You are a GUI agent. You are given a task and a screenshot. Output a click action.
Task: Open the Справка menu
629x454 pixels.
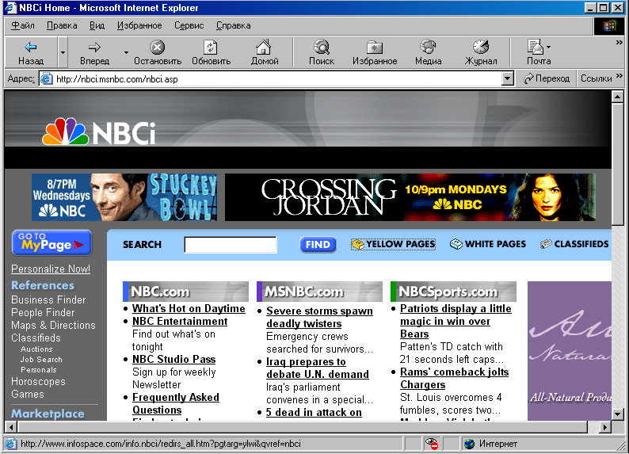point(233,25)
